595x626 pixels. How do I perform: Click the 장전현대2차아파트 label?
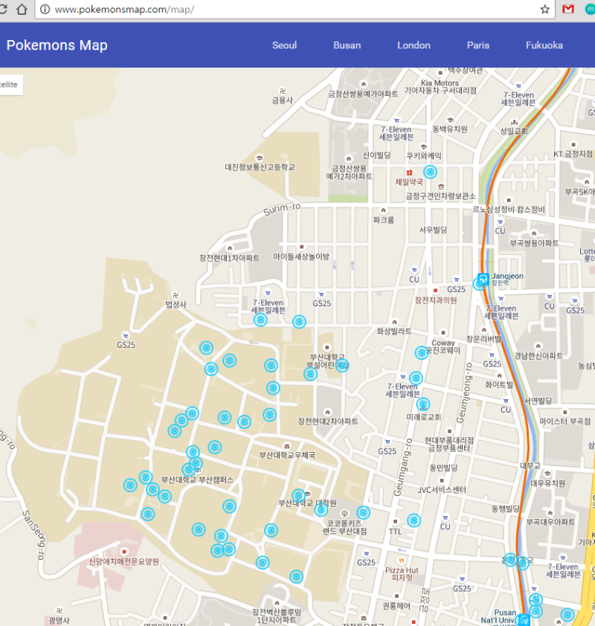click(328, 422)
